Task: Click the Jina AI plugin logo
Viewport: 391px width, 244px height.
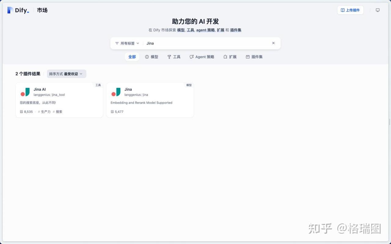Action: click(x=25, y=92)
